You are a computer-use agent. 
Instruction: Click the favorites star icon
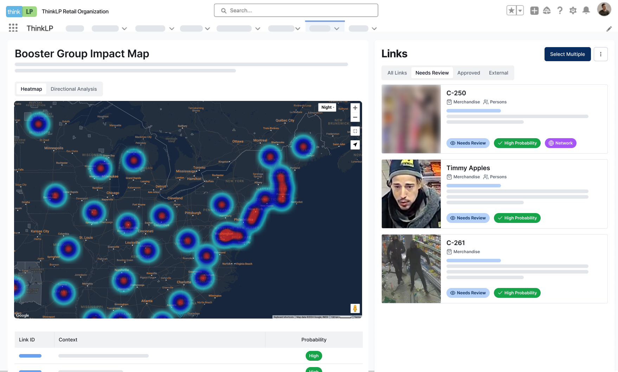click(x=511, y=10)
